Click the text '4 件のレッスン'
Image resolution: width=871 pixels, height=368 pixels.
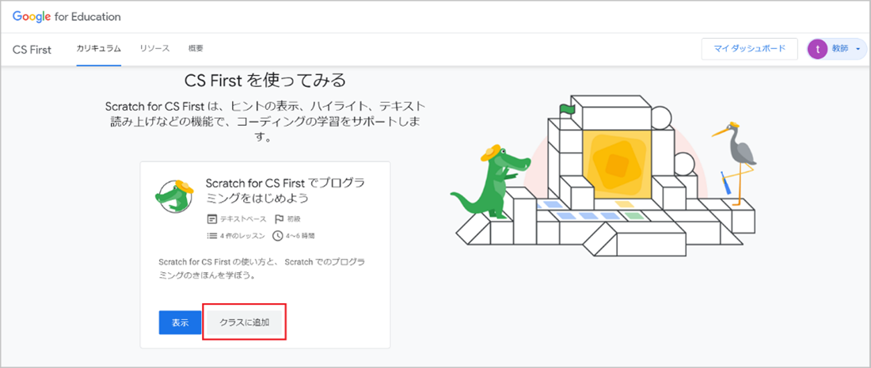coord(243,235)
